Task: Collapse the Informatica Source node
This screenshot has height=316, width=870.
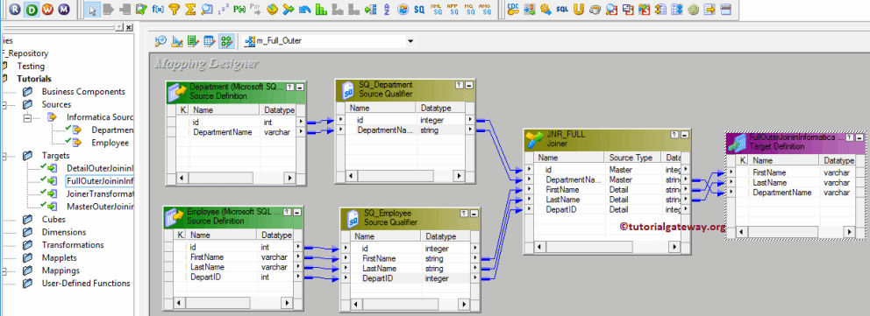Action: click(28, 117)
